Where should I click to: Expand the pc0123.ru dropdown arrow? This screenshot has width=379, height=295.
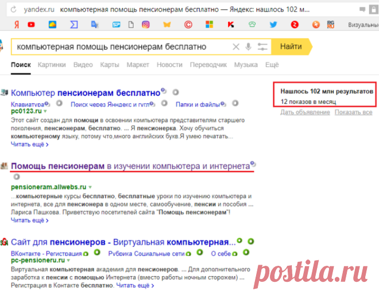click(x=45, y=111)
